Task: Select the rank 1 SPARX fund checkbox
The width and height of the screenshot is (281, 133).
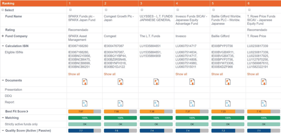Action: click(x=70, y=10)
